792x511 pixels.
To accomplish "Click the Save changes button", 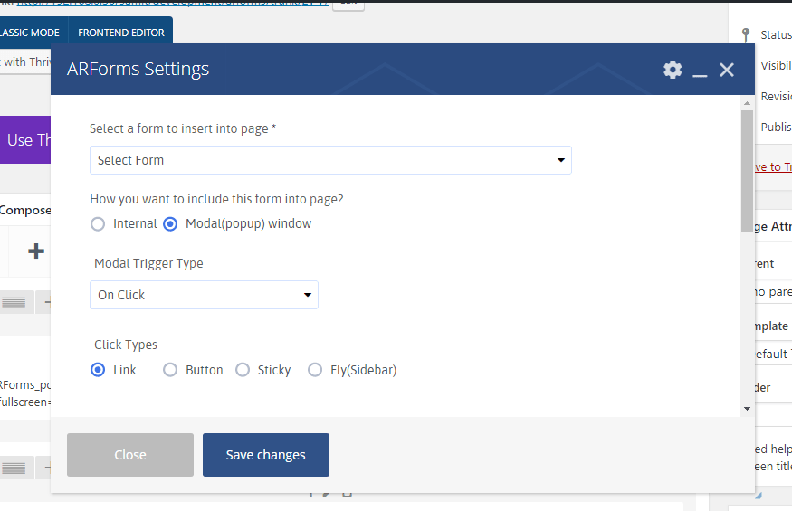I will [265, 455].
